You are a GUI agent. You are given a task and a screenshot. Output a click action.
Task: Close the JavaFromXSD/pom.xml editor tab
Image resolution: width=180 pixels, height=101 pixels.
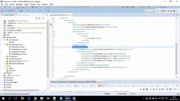(71, 15)
